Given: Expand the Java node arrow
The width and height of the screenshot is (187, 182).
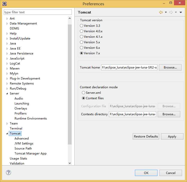Looking at the screenshot, I should point(7,43).
